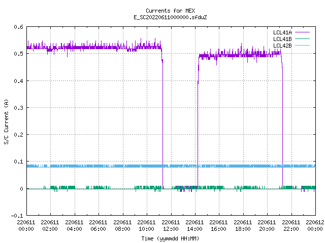Click the 220611 10:00 x-axis tick label
The image size is (325, 243).
point(146,226)
